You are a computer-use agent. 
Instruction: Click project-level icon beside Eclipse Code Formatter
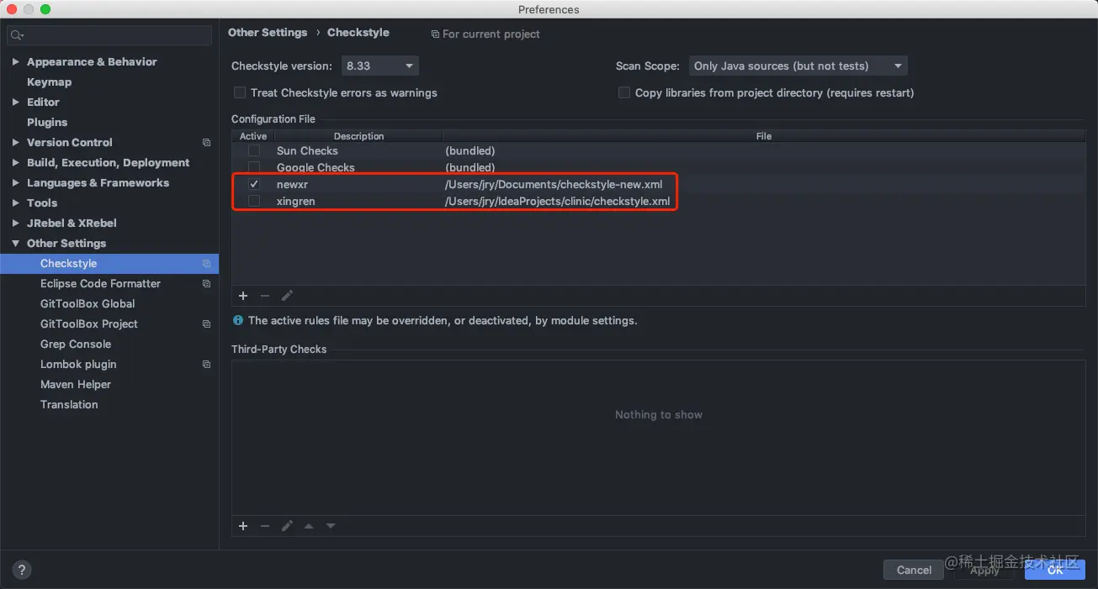[x=206, y=284]
